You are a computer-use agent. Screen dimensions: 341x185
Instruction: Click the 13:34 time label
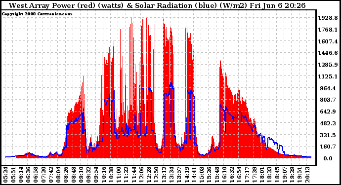(171, 175)
